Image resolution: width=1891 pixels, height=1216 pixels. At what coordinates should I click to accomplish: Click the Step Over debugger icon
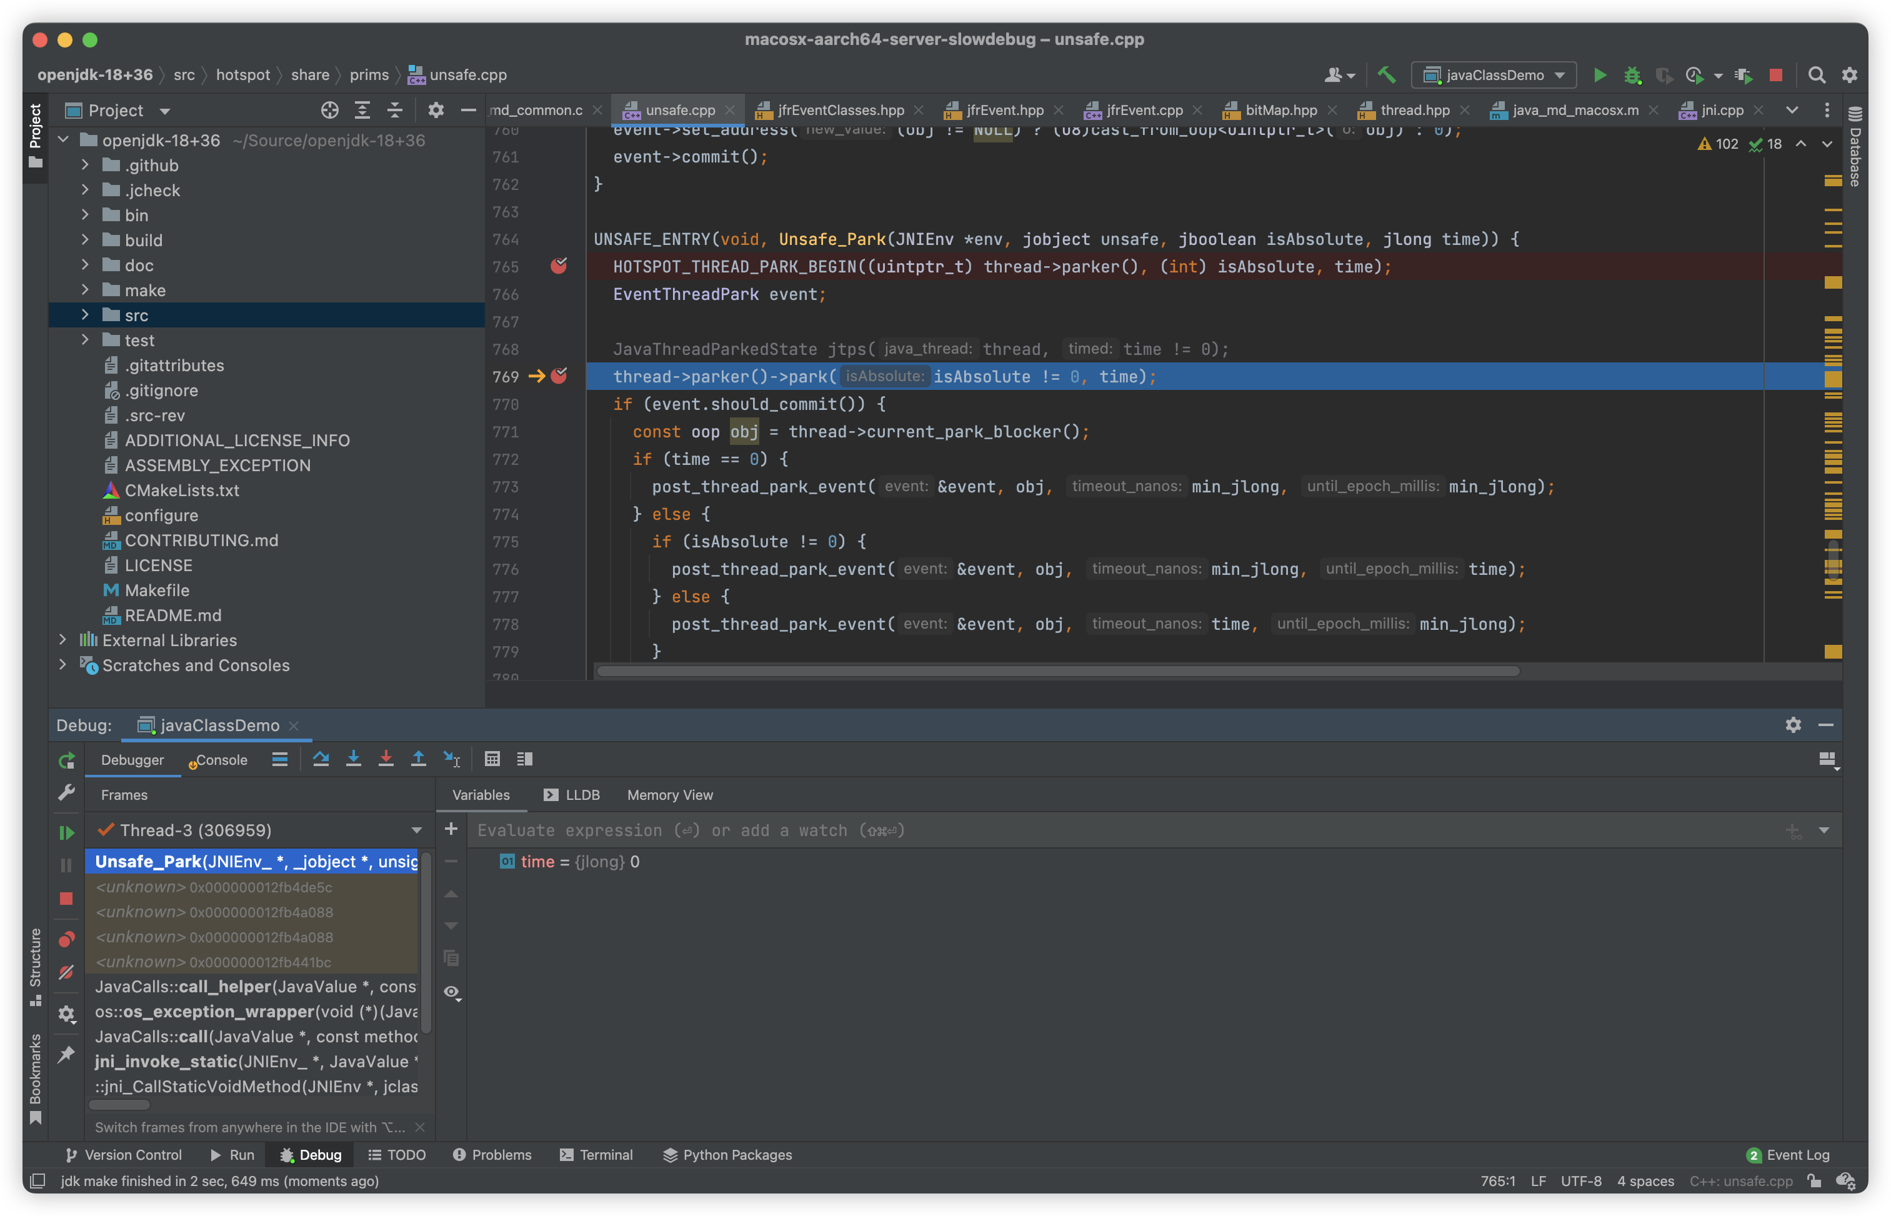(321, 759)
